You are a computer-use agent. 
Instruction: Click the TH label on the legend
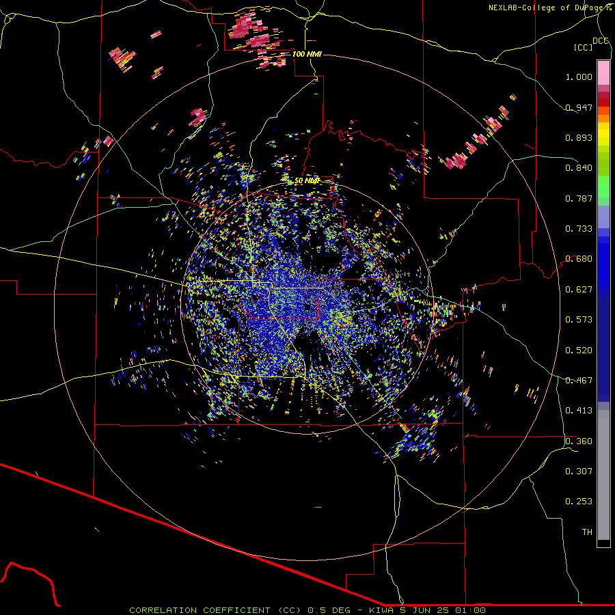click(587, 532)
